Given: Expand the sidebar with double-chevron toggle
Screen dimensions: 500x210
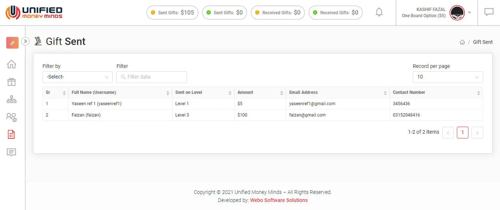Looking at the screenshot, I should point(25,41).
